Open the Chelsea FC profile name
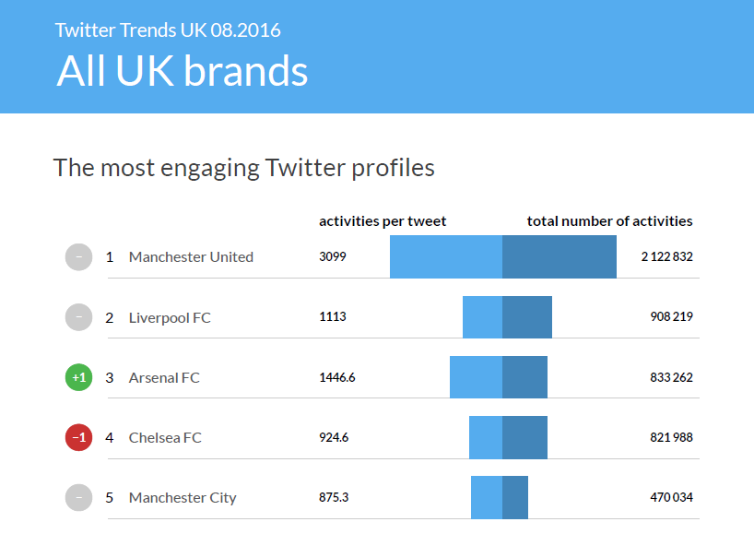 click(x=165, y=437)
